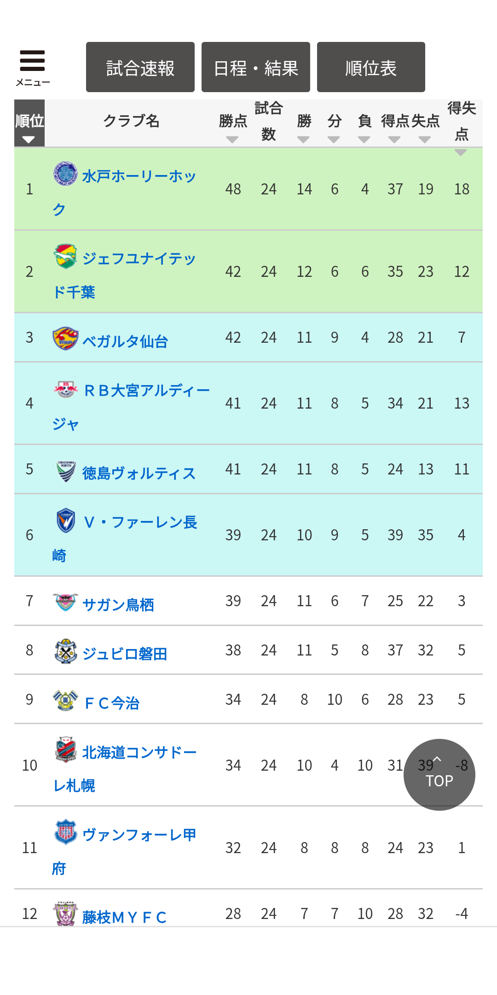497x995 pixels.
Task: Sort table by 勝点 arrow
Action: point(232,139)
